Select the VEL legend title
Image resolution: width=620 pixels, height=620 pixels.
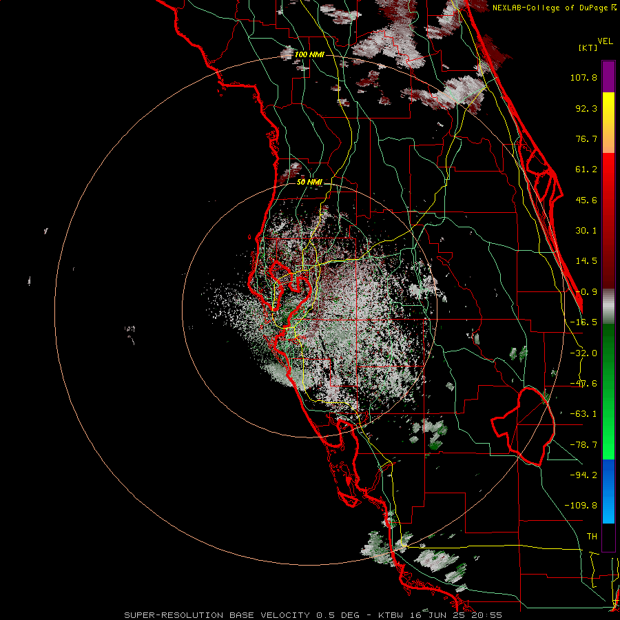[606, 41]
